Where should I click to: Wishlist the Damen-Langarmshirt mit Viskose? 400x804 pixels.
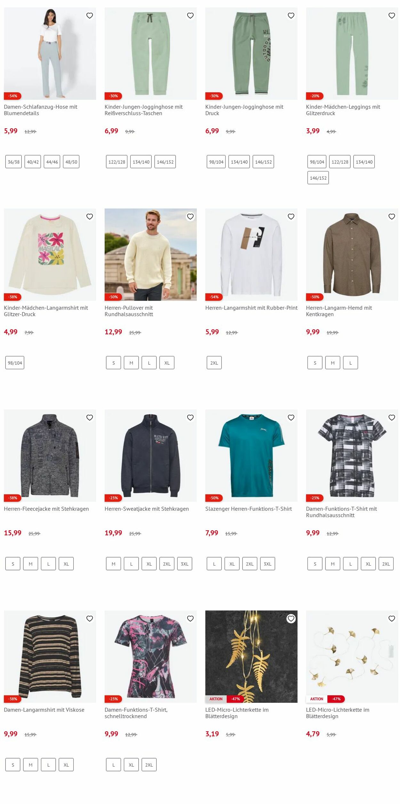(90, 618)
